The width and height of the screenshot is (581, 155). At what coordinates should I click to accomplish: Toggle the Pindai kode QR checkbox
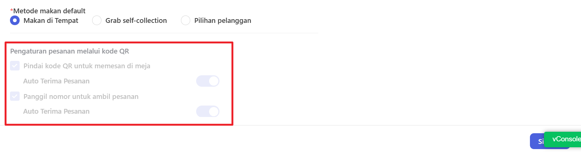15,66
